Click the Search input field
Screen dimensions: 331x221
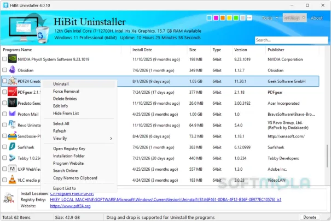click(x=291, y=40)
